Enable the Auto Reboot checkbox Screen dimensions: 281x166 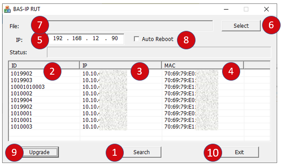pyautogui.click(x=137, y=39)
